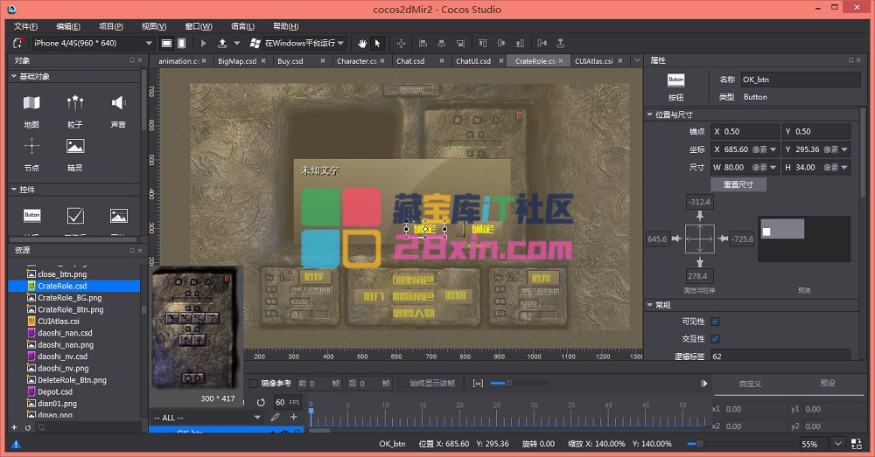This screenshot has height=457, width=875.
Task: Adjust the canvas zoom slider in status bar
Action: (740, 444)
